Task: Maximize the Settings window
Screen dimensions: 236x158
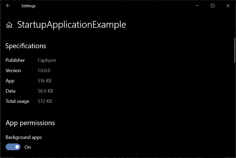Action: coord(213,6)
